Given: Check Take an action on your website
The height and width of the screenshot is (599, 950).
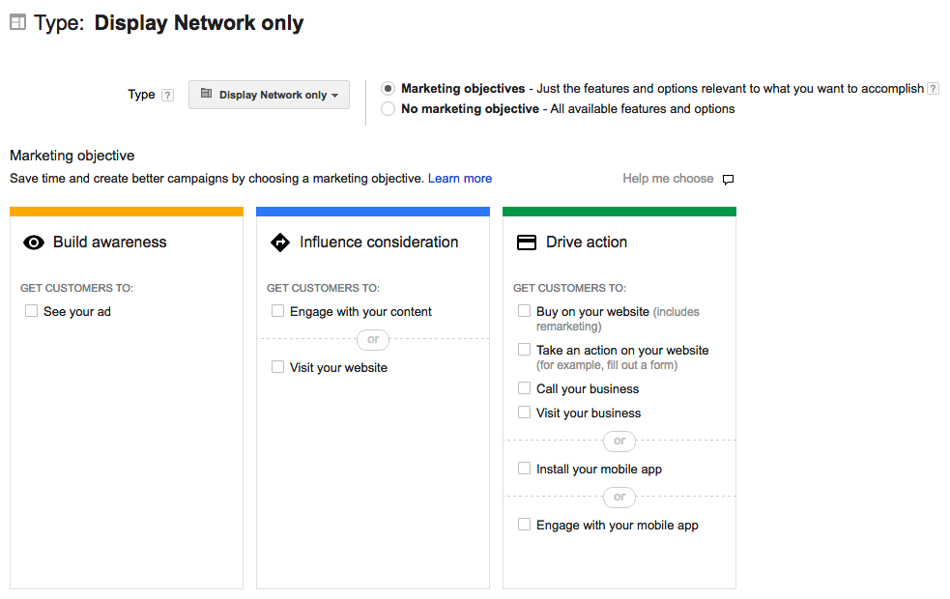Looking at the screenshot, I should pyautogui.click(x=524, y=349).
